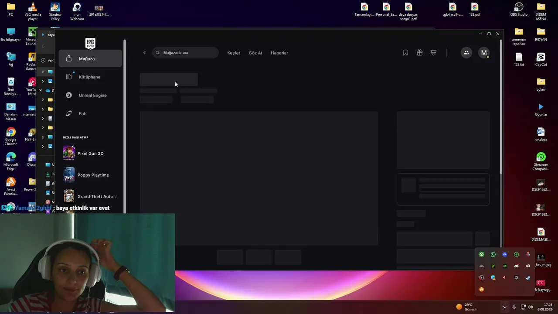Open the 29°C Güneşli weather widget

(x=466, y=307)
